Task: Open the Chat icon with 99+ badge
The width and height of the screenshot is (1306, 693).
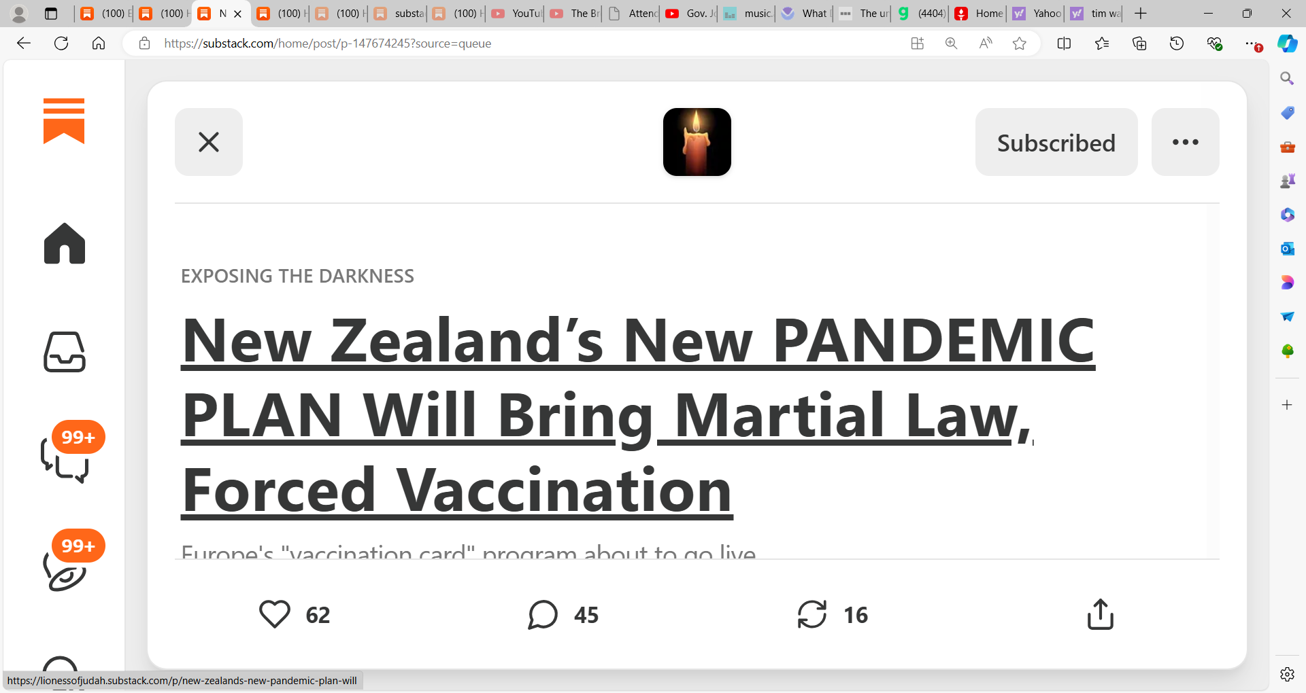Action: [66, 457]
